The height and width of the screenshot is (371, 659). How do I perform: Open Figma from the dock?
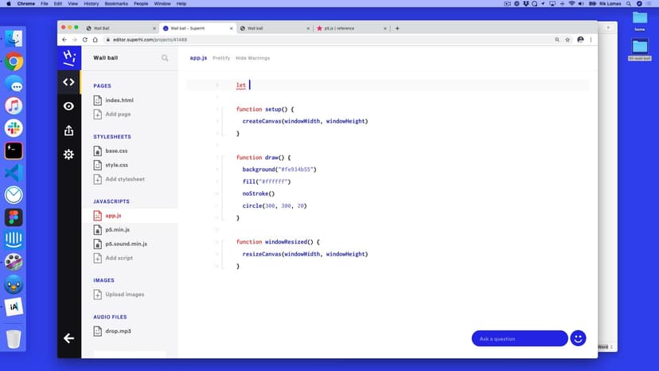[x=14, y=217]
